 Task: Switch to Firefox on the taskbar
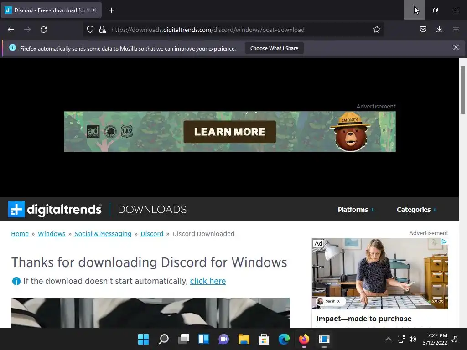[304, 339]
